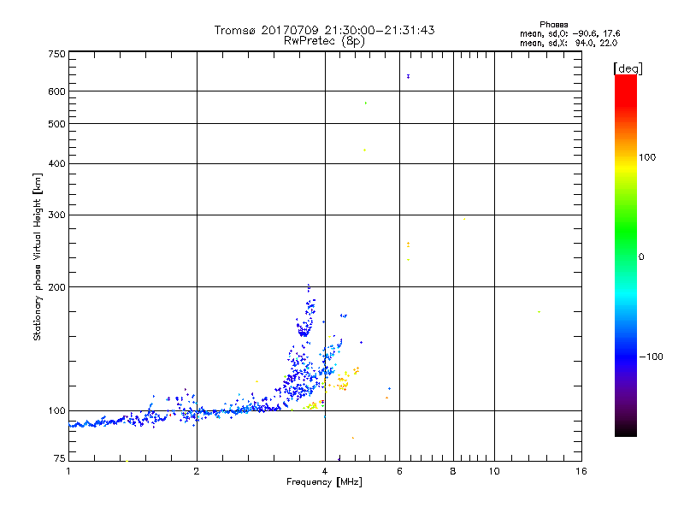Click the y-axis tick label '500'
The image size is (684, 513).
pos(56,124)
